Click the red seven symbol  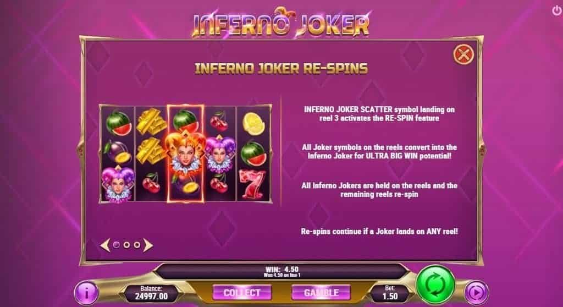254,184
